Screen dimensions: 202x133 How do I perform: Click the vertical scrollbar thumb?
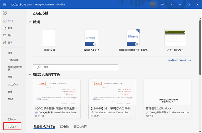coord(200,48)
